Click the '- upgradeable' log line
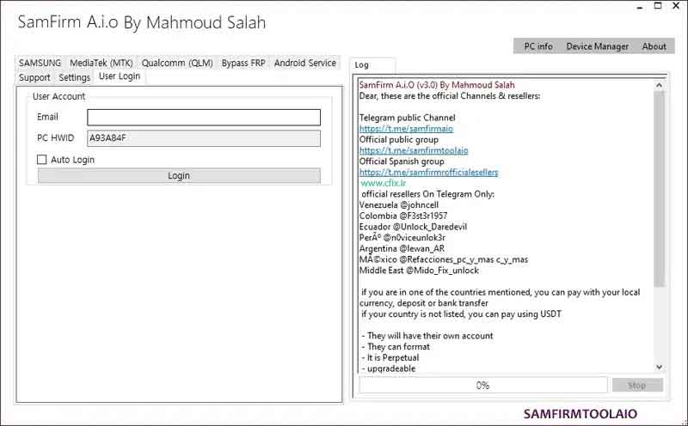The width and height of the screenshot is (688, 426). tap(389, 368)
